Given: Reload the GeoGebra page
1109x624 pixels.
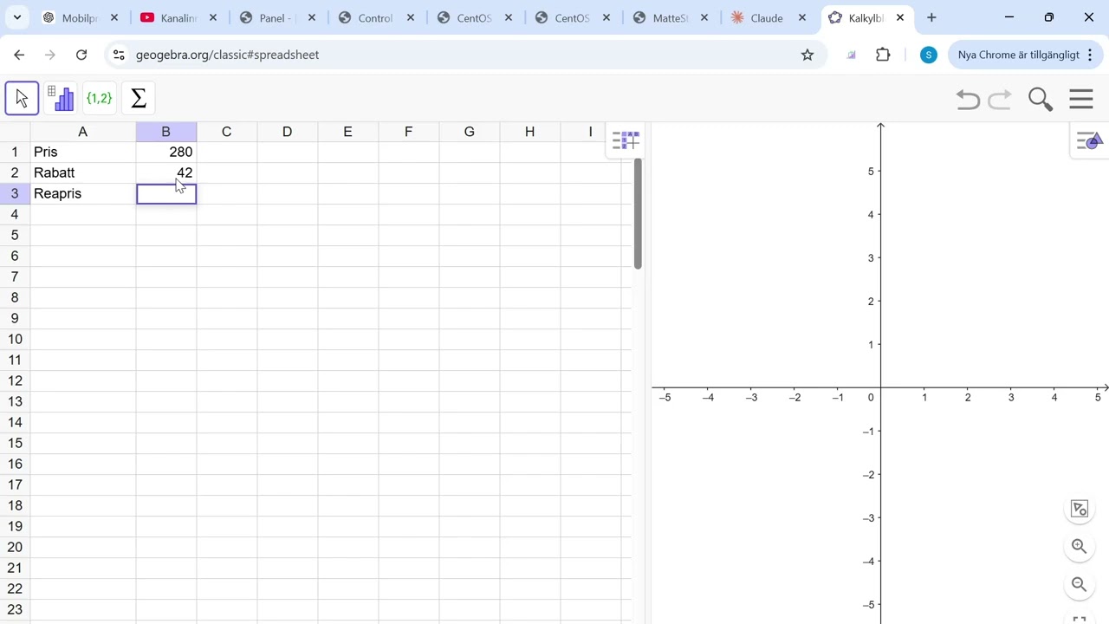Looking at the screenshot, I should 81,55.
